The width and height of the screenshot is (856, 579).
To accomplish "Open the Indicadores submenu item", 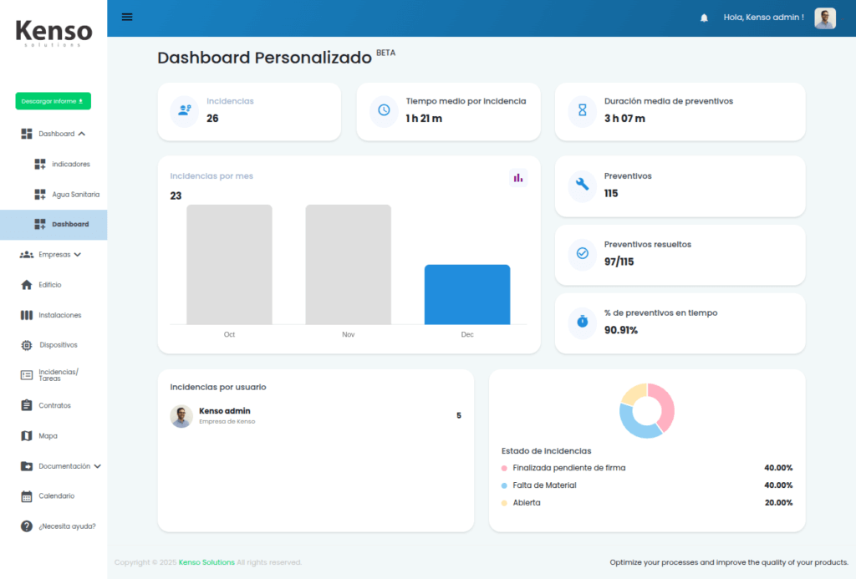I will point(71,165).
